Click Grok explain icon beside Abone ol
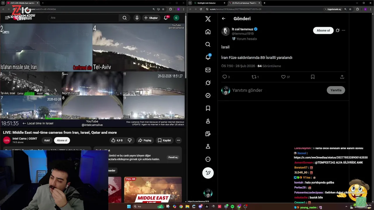Screen dimensions: 374x210 click(x=337, y=30)
